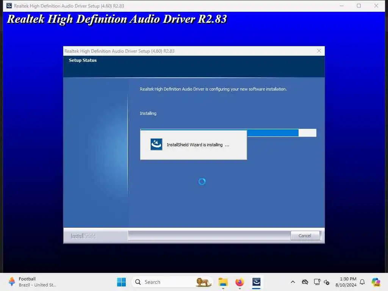The image size is (388, 291).
Task: Click the Realtek High Definition Audio Driver R2.83 banner
Action: [117, 19]
